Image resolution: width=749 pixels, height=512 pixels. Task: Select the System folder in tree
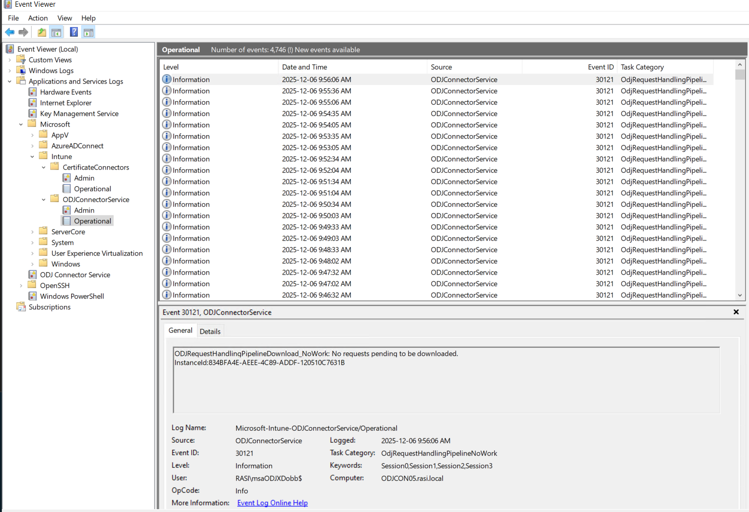tap(63, 243)
